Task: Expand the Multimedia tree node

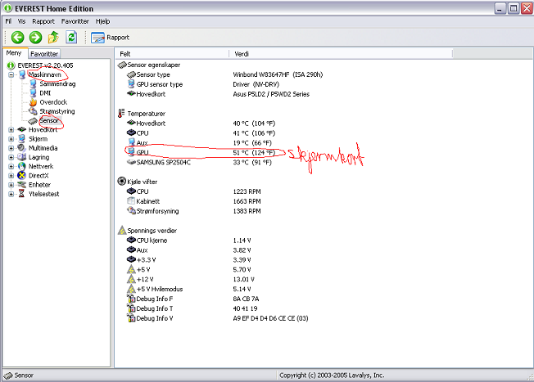Action: pyautogui.click(x=11, y=148)
